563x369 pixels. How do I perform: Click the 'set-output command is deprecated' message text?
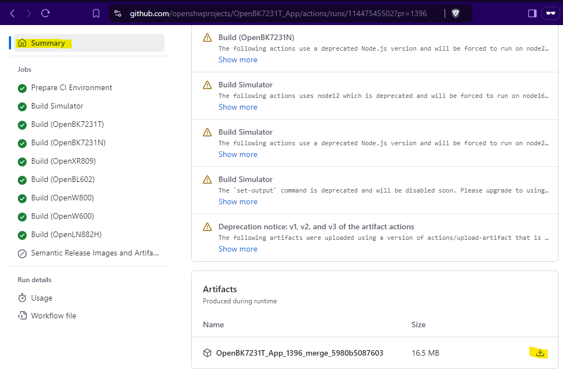(383, 190)
